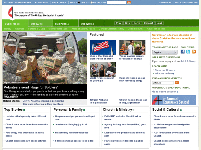
Task: Expand the Directory dropdown in top bar
Action: coord(41,2)
